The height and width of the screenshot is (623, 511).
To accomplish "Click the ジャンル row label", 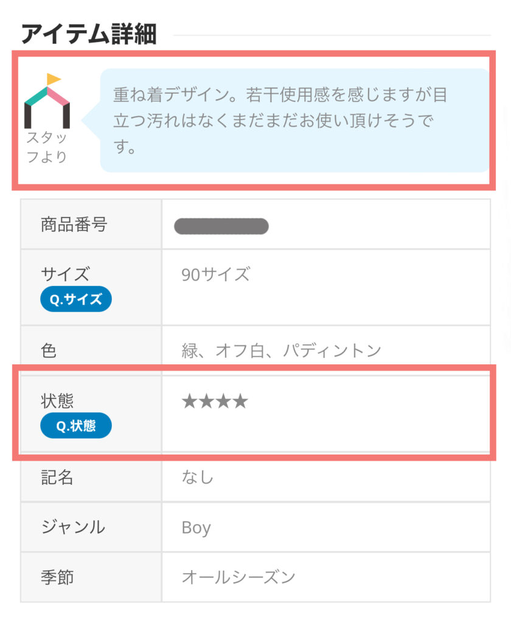I will tap(73, 527).
